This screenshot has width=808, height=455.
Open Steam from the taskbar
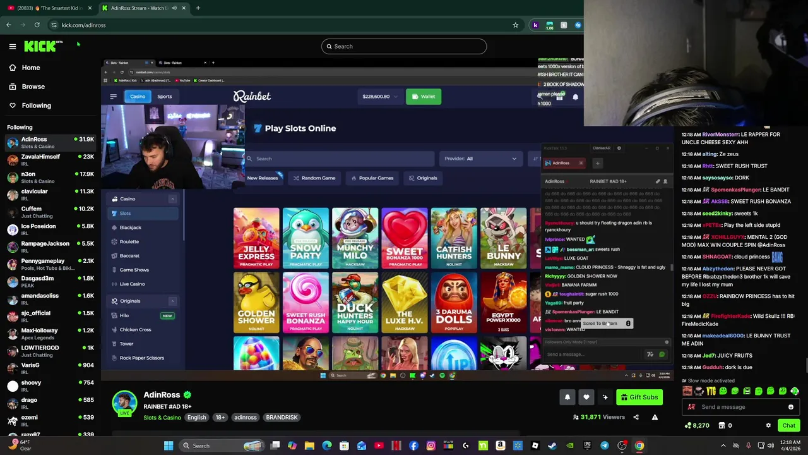[552, 446]
